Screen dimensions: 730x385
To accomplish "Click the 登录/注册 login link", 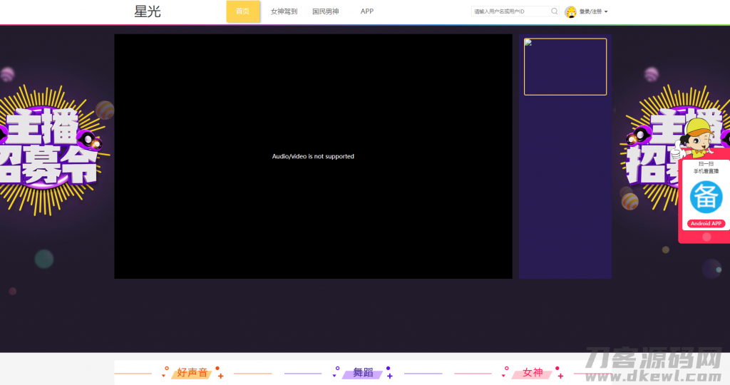I will (x=590, y=12).
